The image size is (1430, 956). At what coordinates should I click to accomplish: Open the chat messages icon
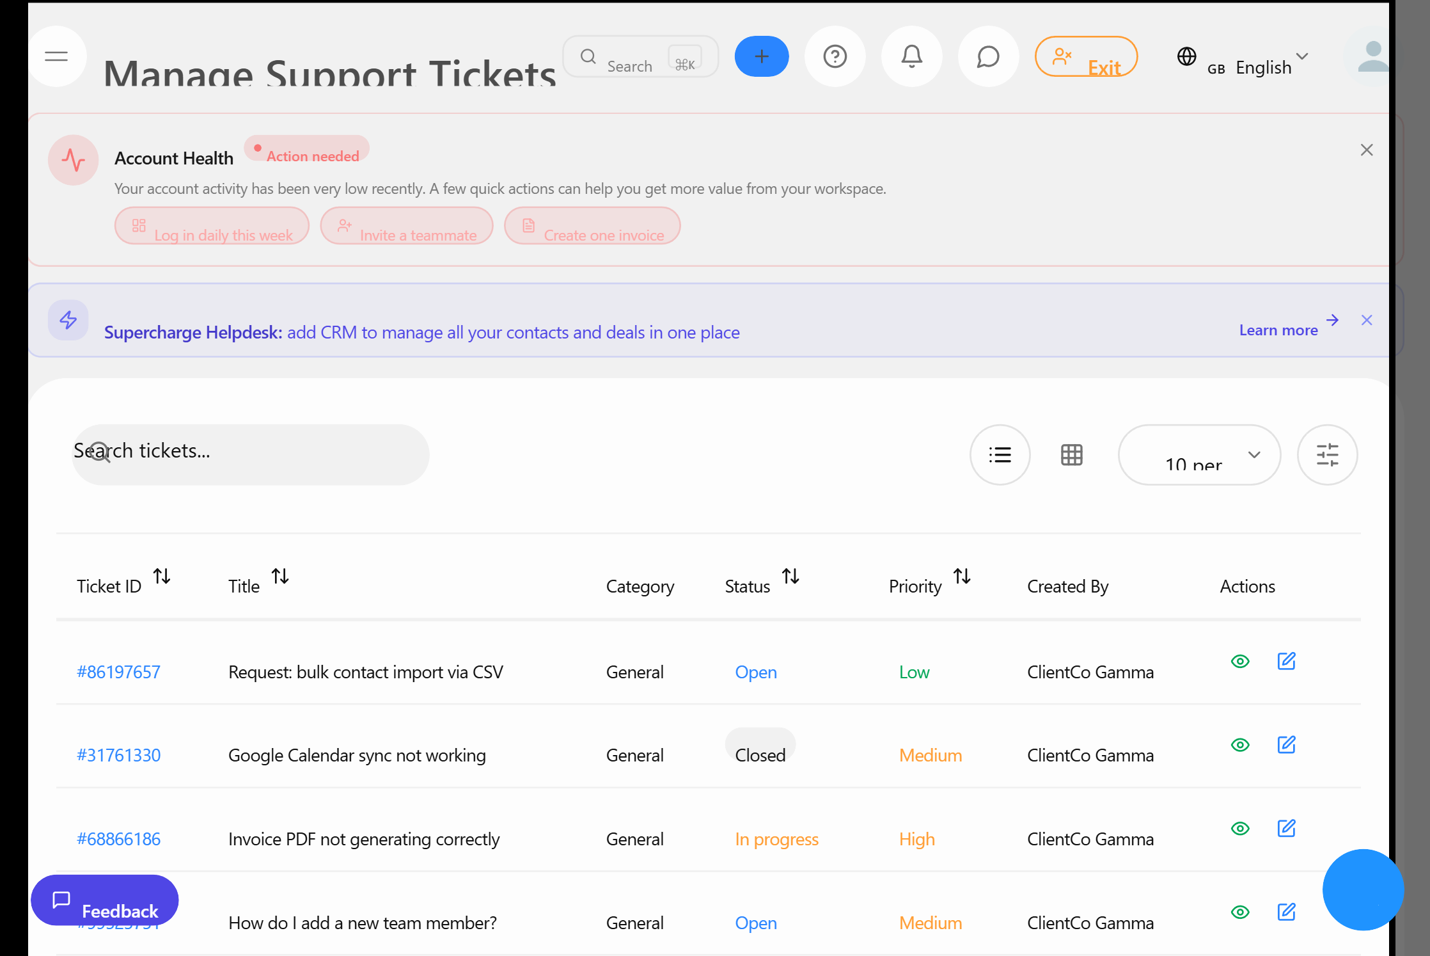tap(988, 56)
